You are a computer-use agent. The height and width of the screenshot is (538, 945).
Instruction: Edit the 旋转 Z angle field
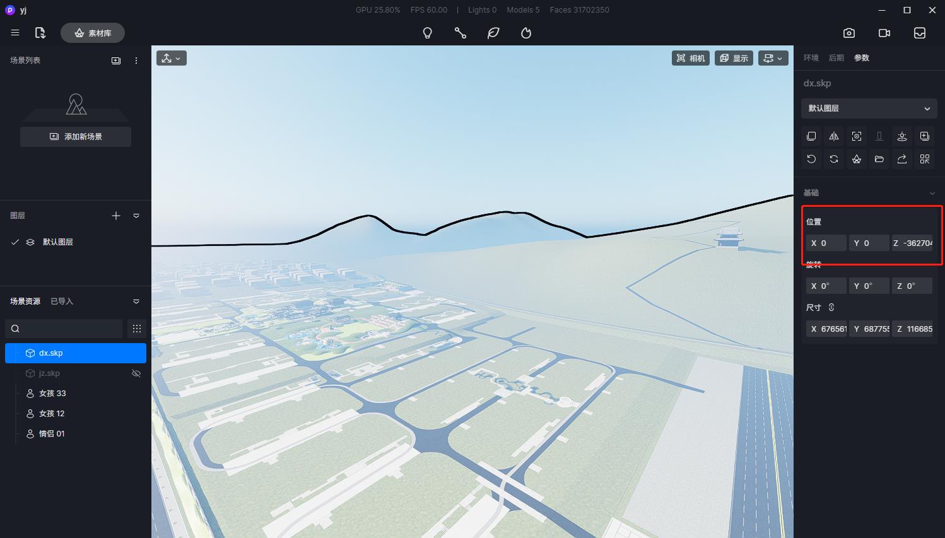click(912, 286)
